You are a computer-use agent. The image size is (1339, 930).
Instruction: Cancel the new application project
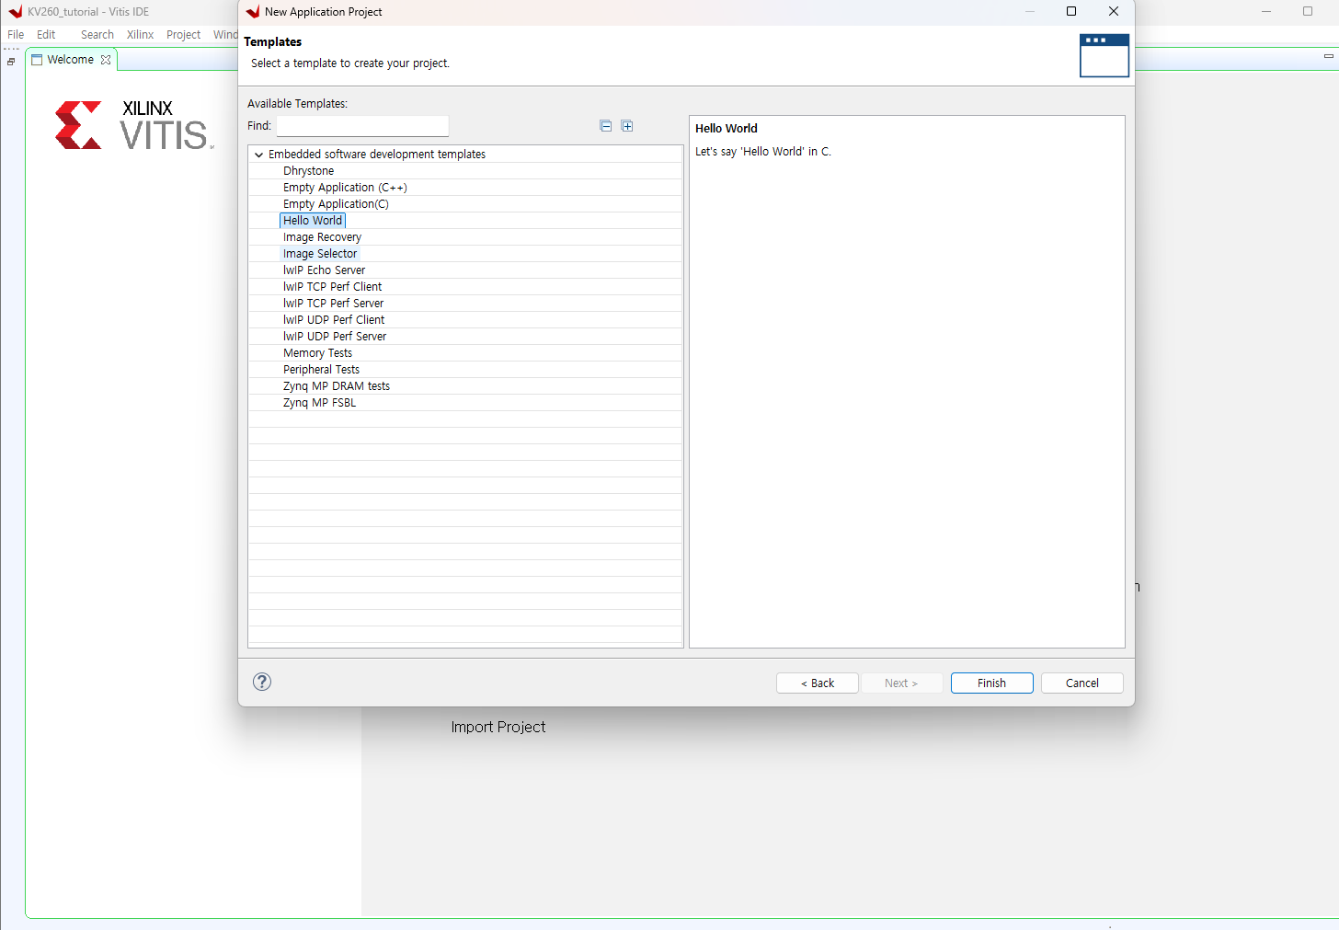(1082, 683)
